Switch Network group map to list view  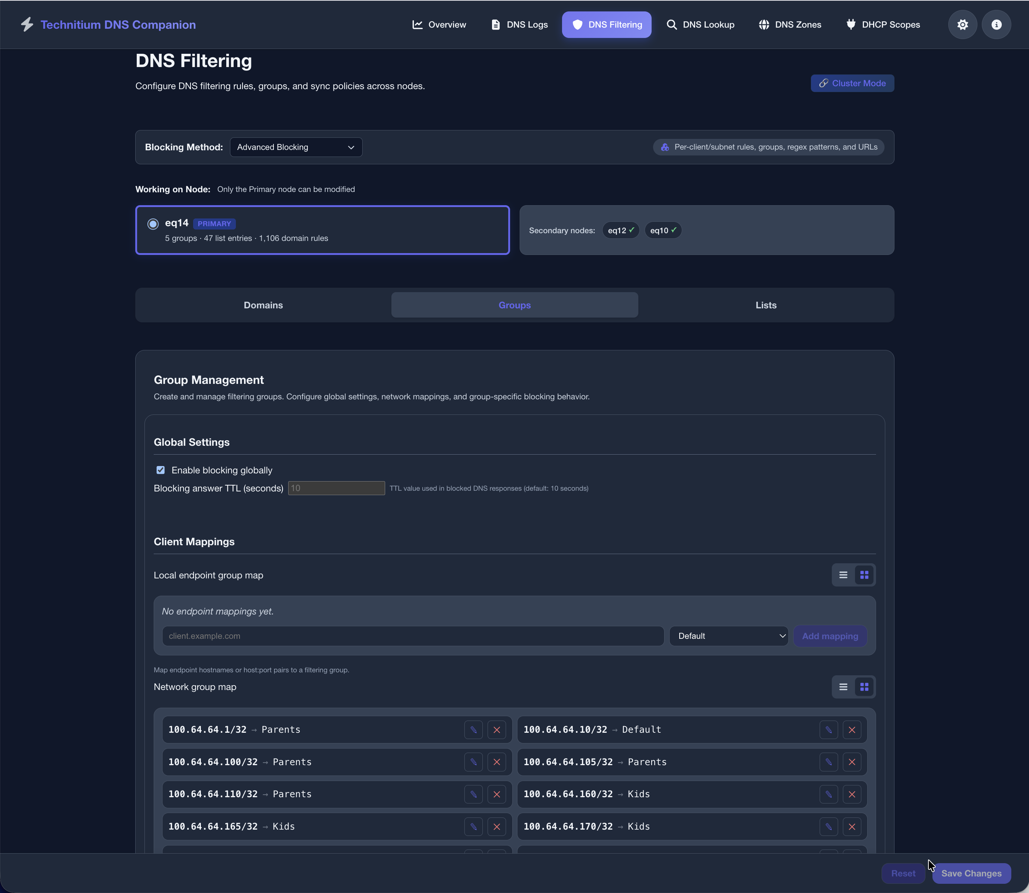tap(843, 686)
